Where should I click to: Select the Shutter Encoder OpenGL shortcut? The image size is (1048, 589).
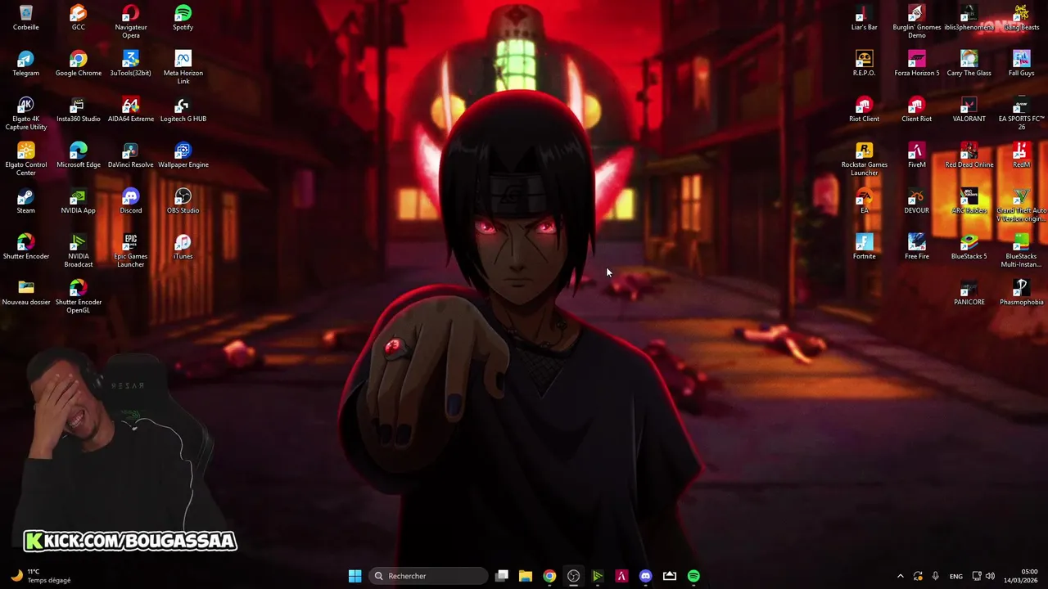79,296
